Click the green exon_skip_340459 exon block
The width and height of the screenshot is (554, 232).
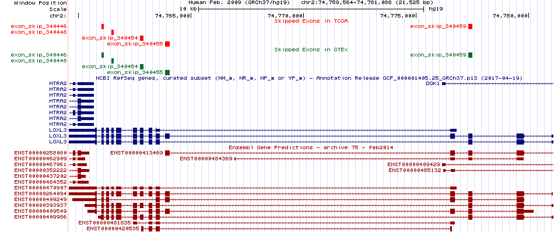click(x=470, y=55)
